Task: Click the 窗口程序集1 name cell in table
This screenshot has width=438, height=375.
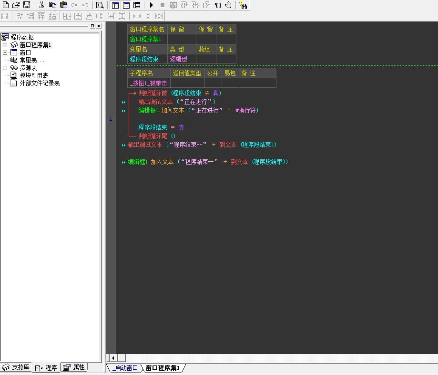Action: point(147,39)
